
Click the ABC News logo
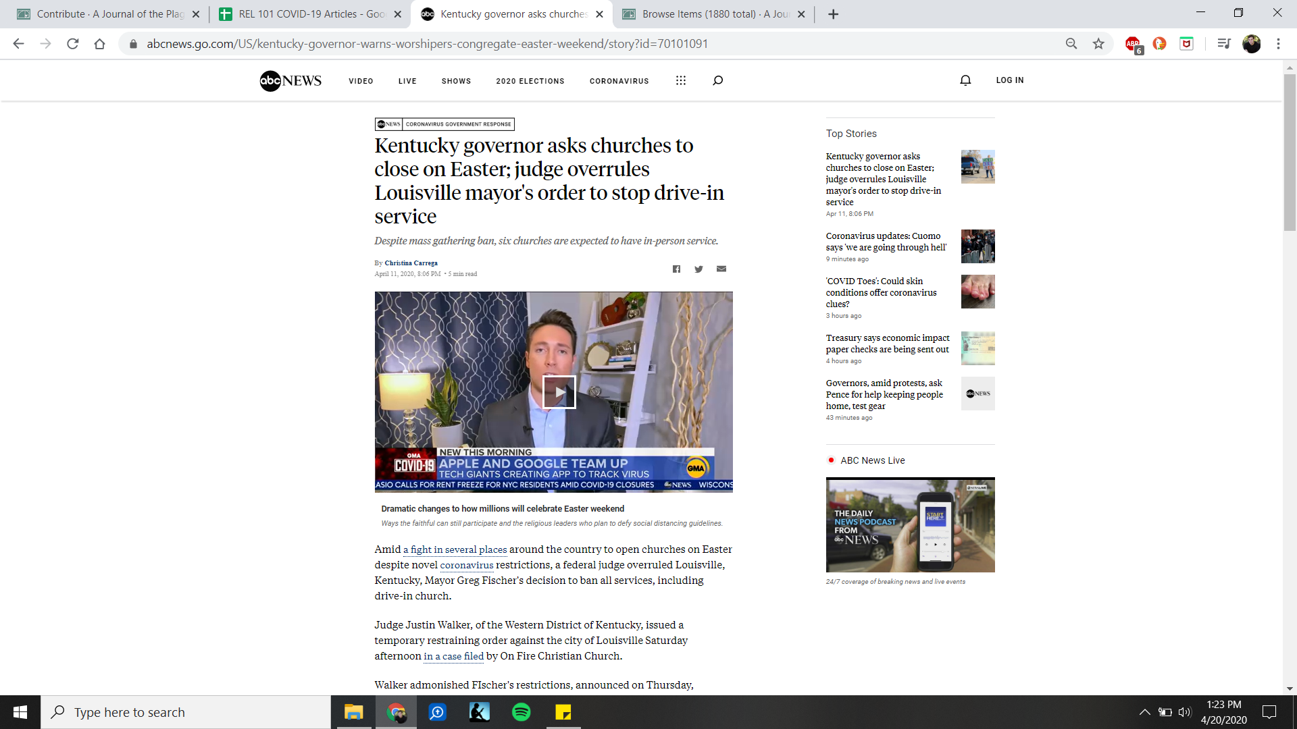(x=290, y=80)
